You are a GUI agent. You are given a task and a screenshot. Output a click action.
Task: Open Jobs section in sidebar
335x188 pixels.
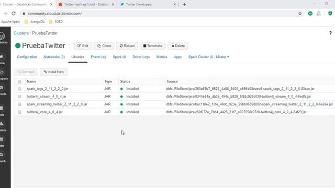click(2, 142)
